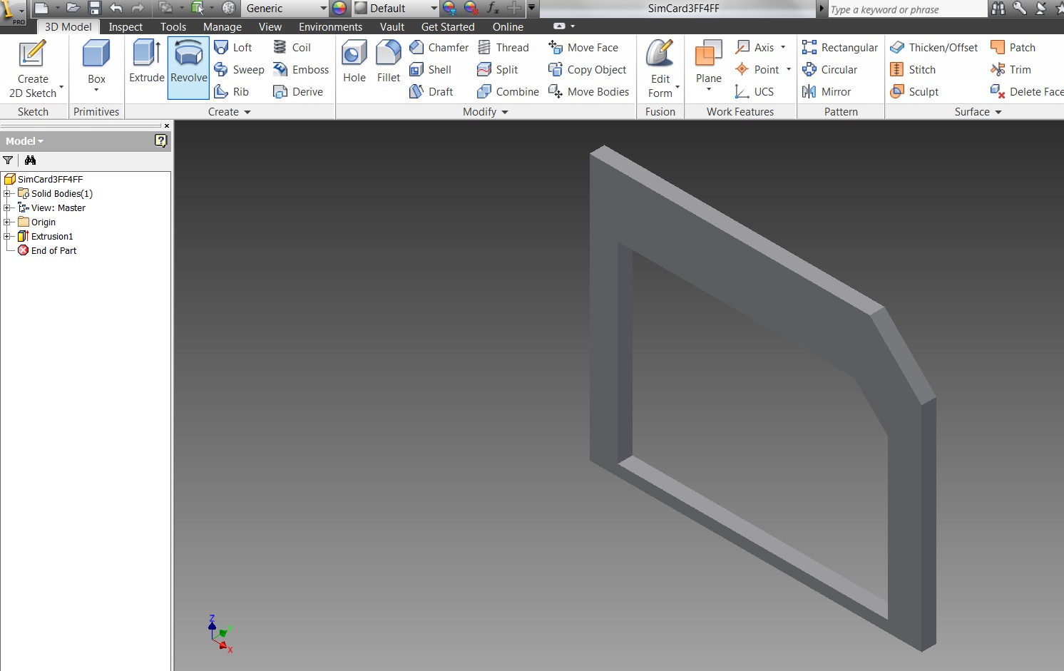Screen dimensions: 1064x671
Task: Pick the Stitch surface tool
Action: coord(913,70)
